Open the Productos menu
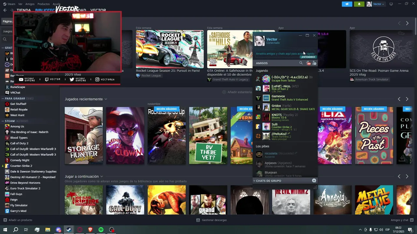417x234 pixels. pyautogui.click(x=44, y=4)
